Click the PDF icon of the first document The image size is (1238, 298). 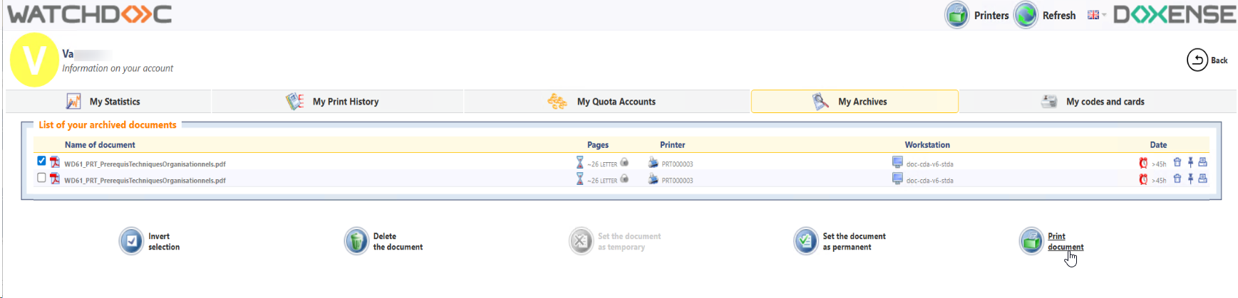(55, 163)
